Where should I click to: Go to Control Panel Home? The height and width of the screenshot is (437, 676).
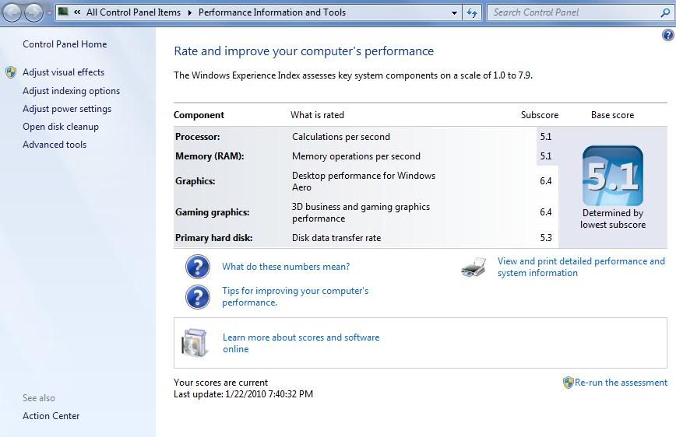(x=65, y=44)
